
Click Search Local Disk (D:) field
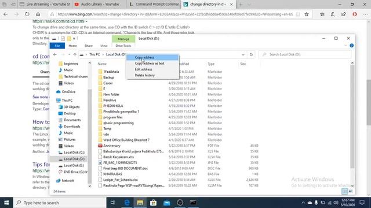(x=305, y=54)
